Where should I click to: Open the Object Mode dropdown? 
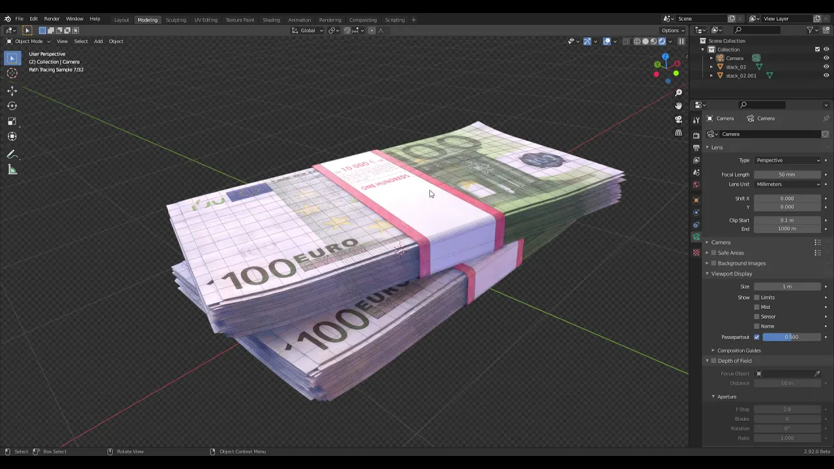pyautogui.click(x=29, y=41)
